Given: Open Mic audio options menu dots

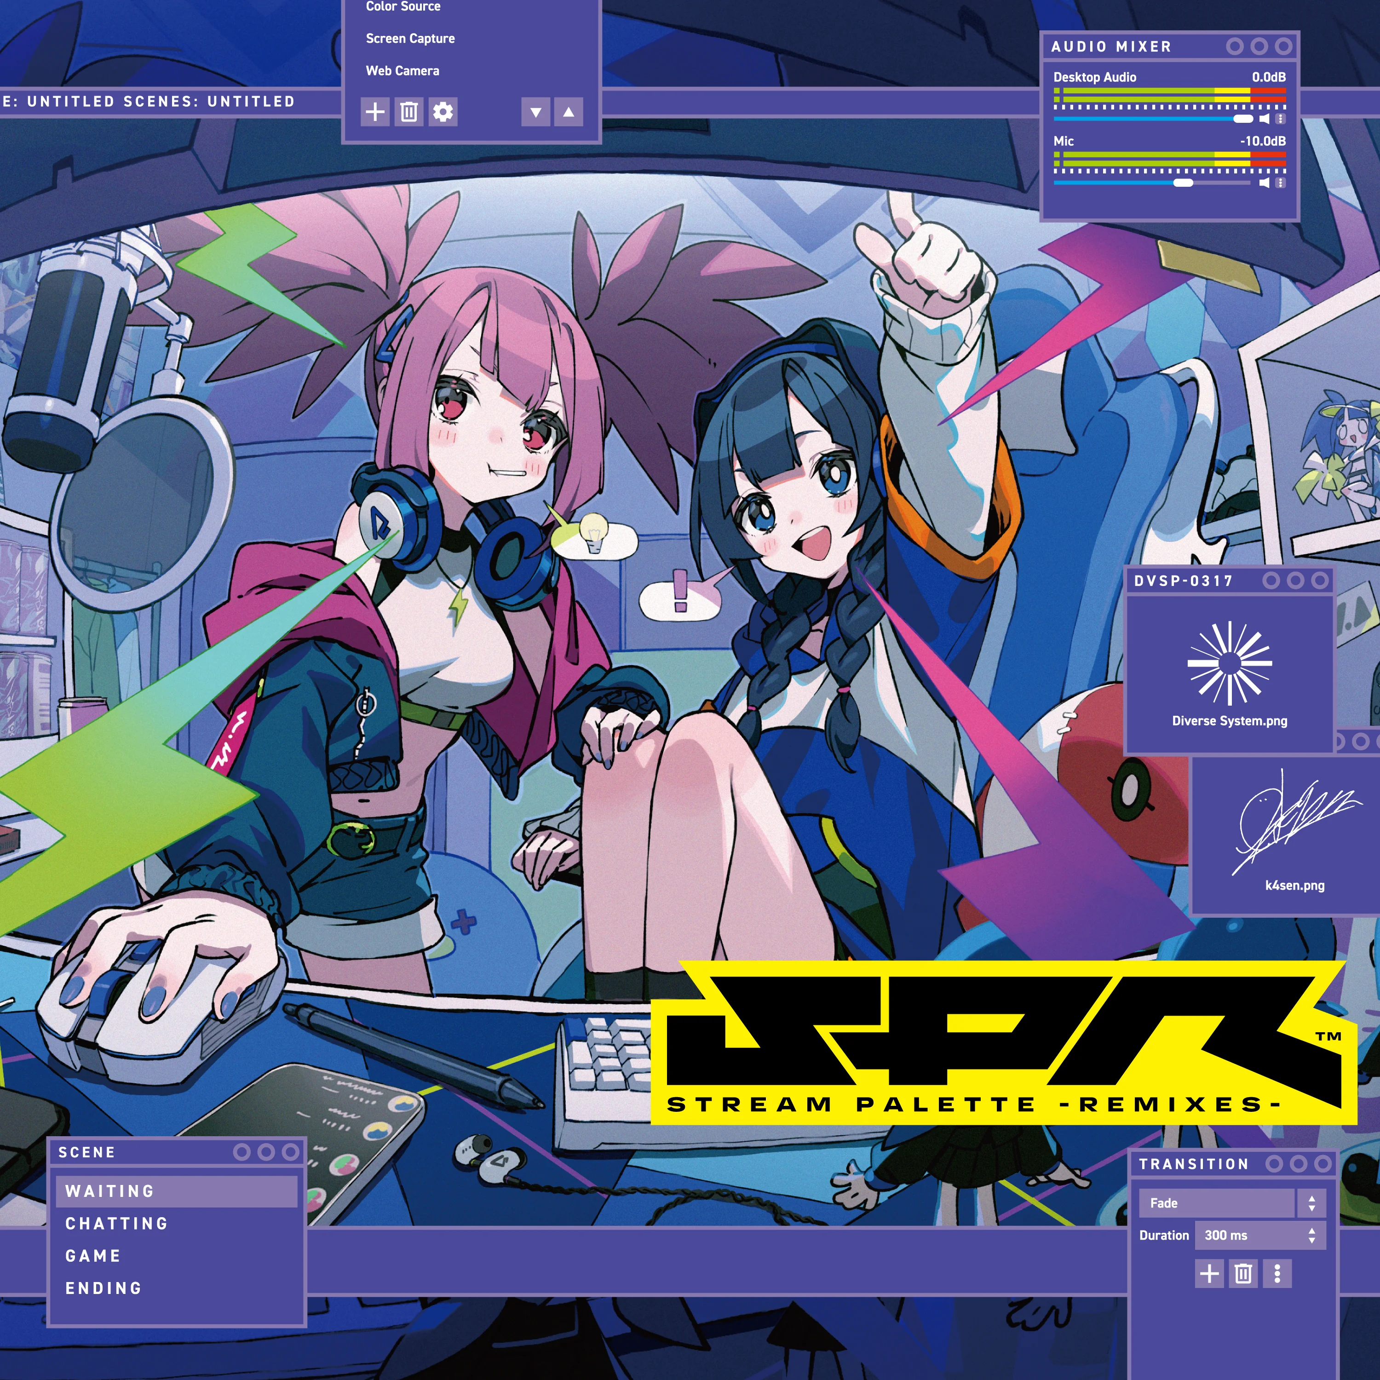Looking at the screenshot, I should [x=1281, y=183].
